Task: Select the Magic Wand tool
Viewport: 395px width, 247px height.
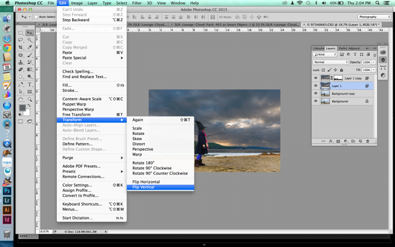Action: [30, 40]
